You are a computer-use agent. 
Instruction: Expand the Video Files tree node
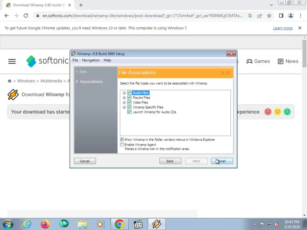[124, 102]
